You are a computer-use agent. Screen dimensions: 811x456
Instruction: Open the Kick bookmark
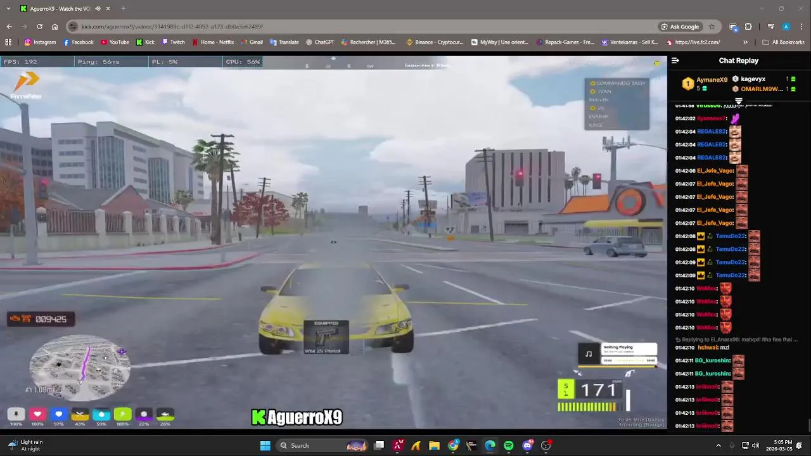click(x=145, y=42)
